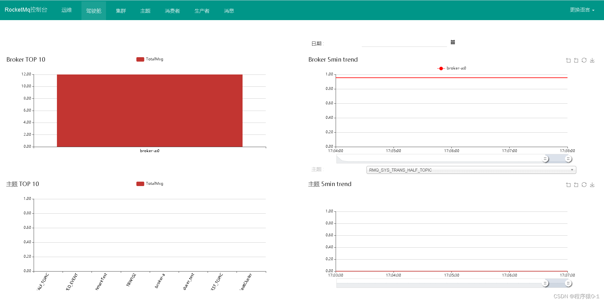
Task: Click the 日期 date input field
Action: pos(404,43)
